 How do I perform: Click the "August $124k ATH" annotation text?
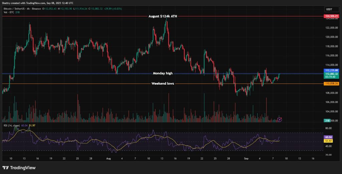(163, 16)
